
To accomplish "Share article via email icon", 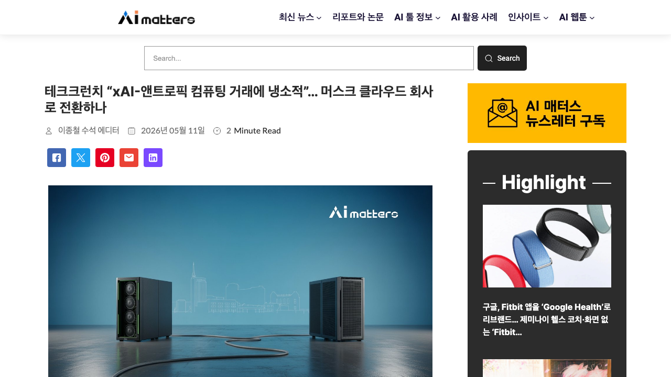I will (x=129, y=158).
